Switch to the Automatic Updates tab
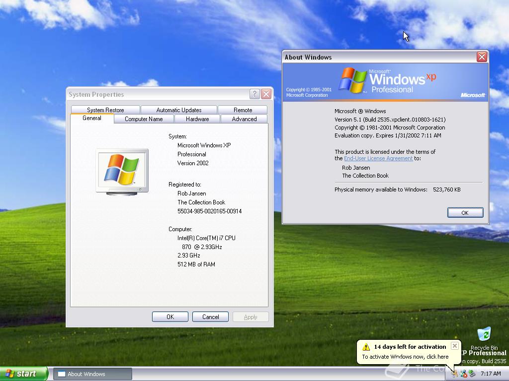Image resolution: width=509 pixels, height=381 pixels. [x=179, y=110]
